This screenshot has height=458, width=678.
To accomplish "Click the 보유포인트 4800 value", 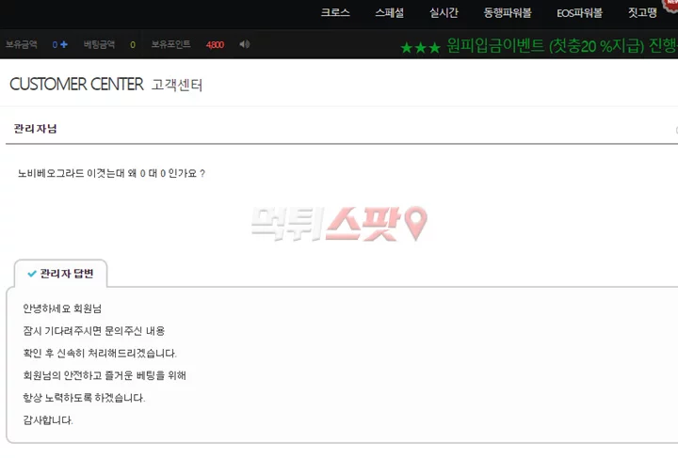I will (215, 45).
